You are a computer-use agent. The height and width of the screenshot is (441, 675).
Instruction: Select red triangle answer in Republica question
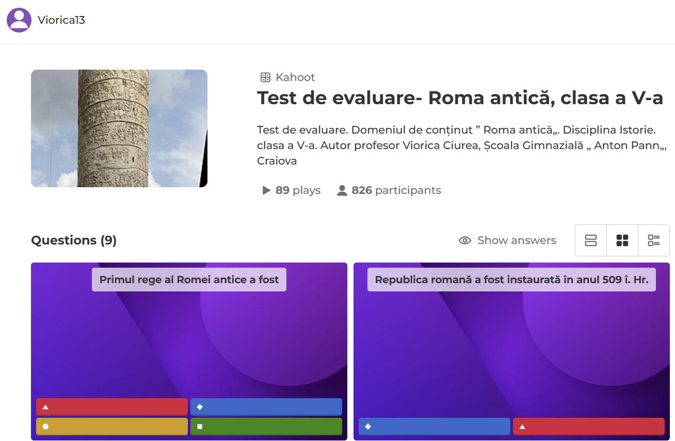(588, 427)
